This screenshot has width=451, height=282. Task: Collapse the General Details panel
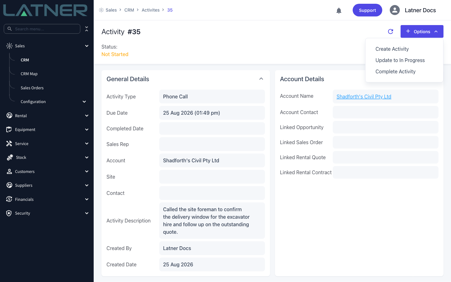(261, 79)
